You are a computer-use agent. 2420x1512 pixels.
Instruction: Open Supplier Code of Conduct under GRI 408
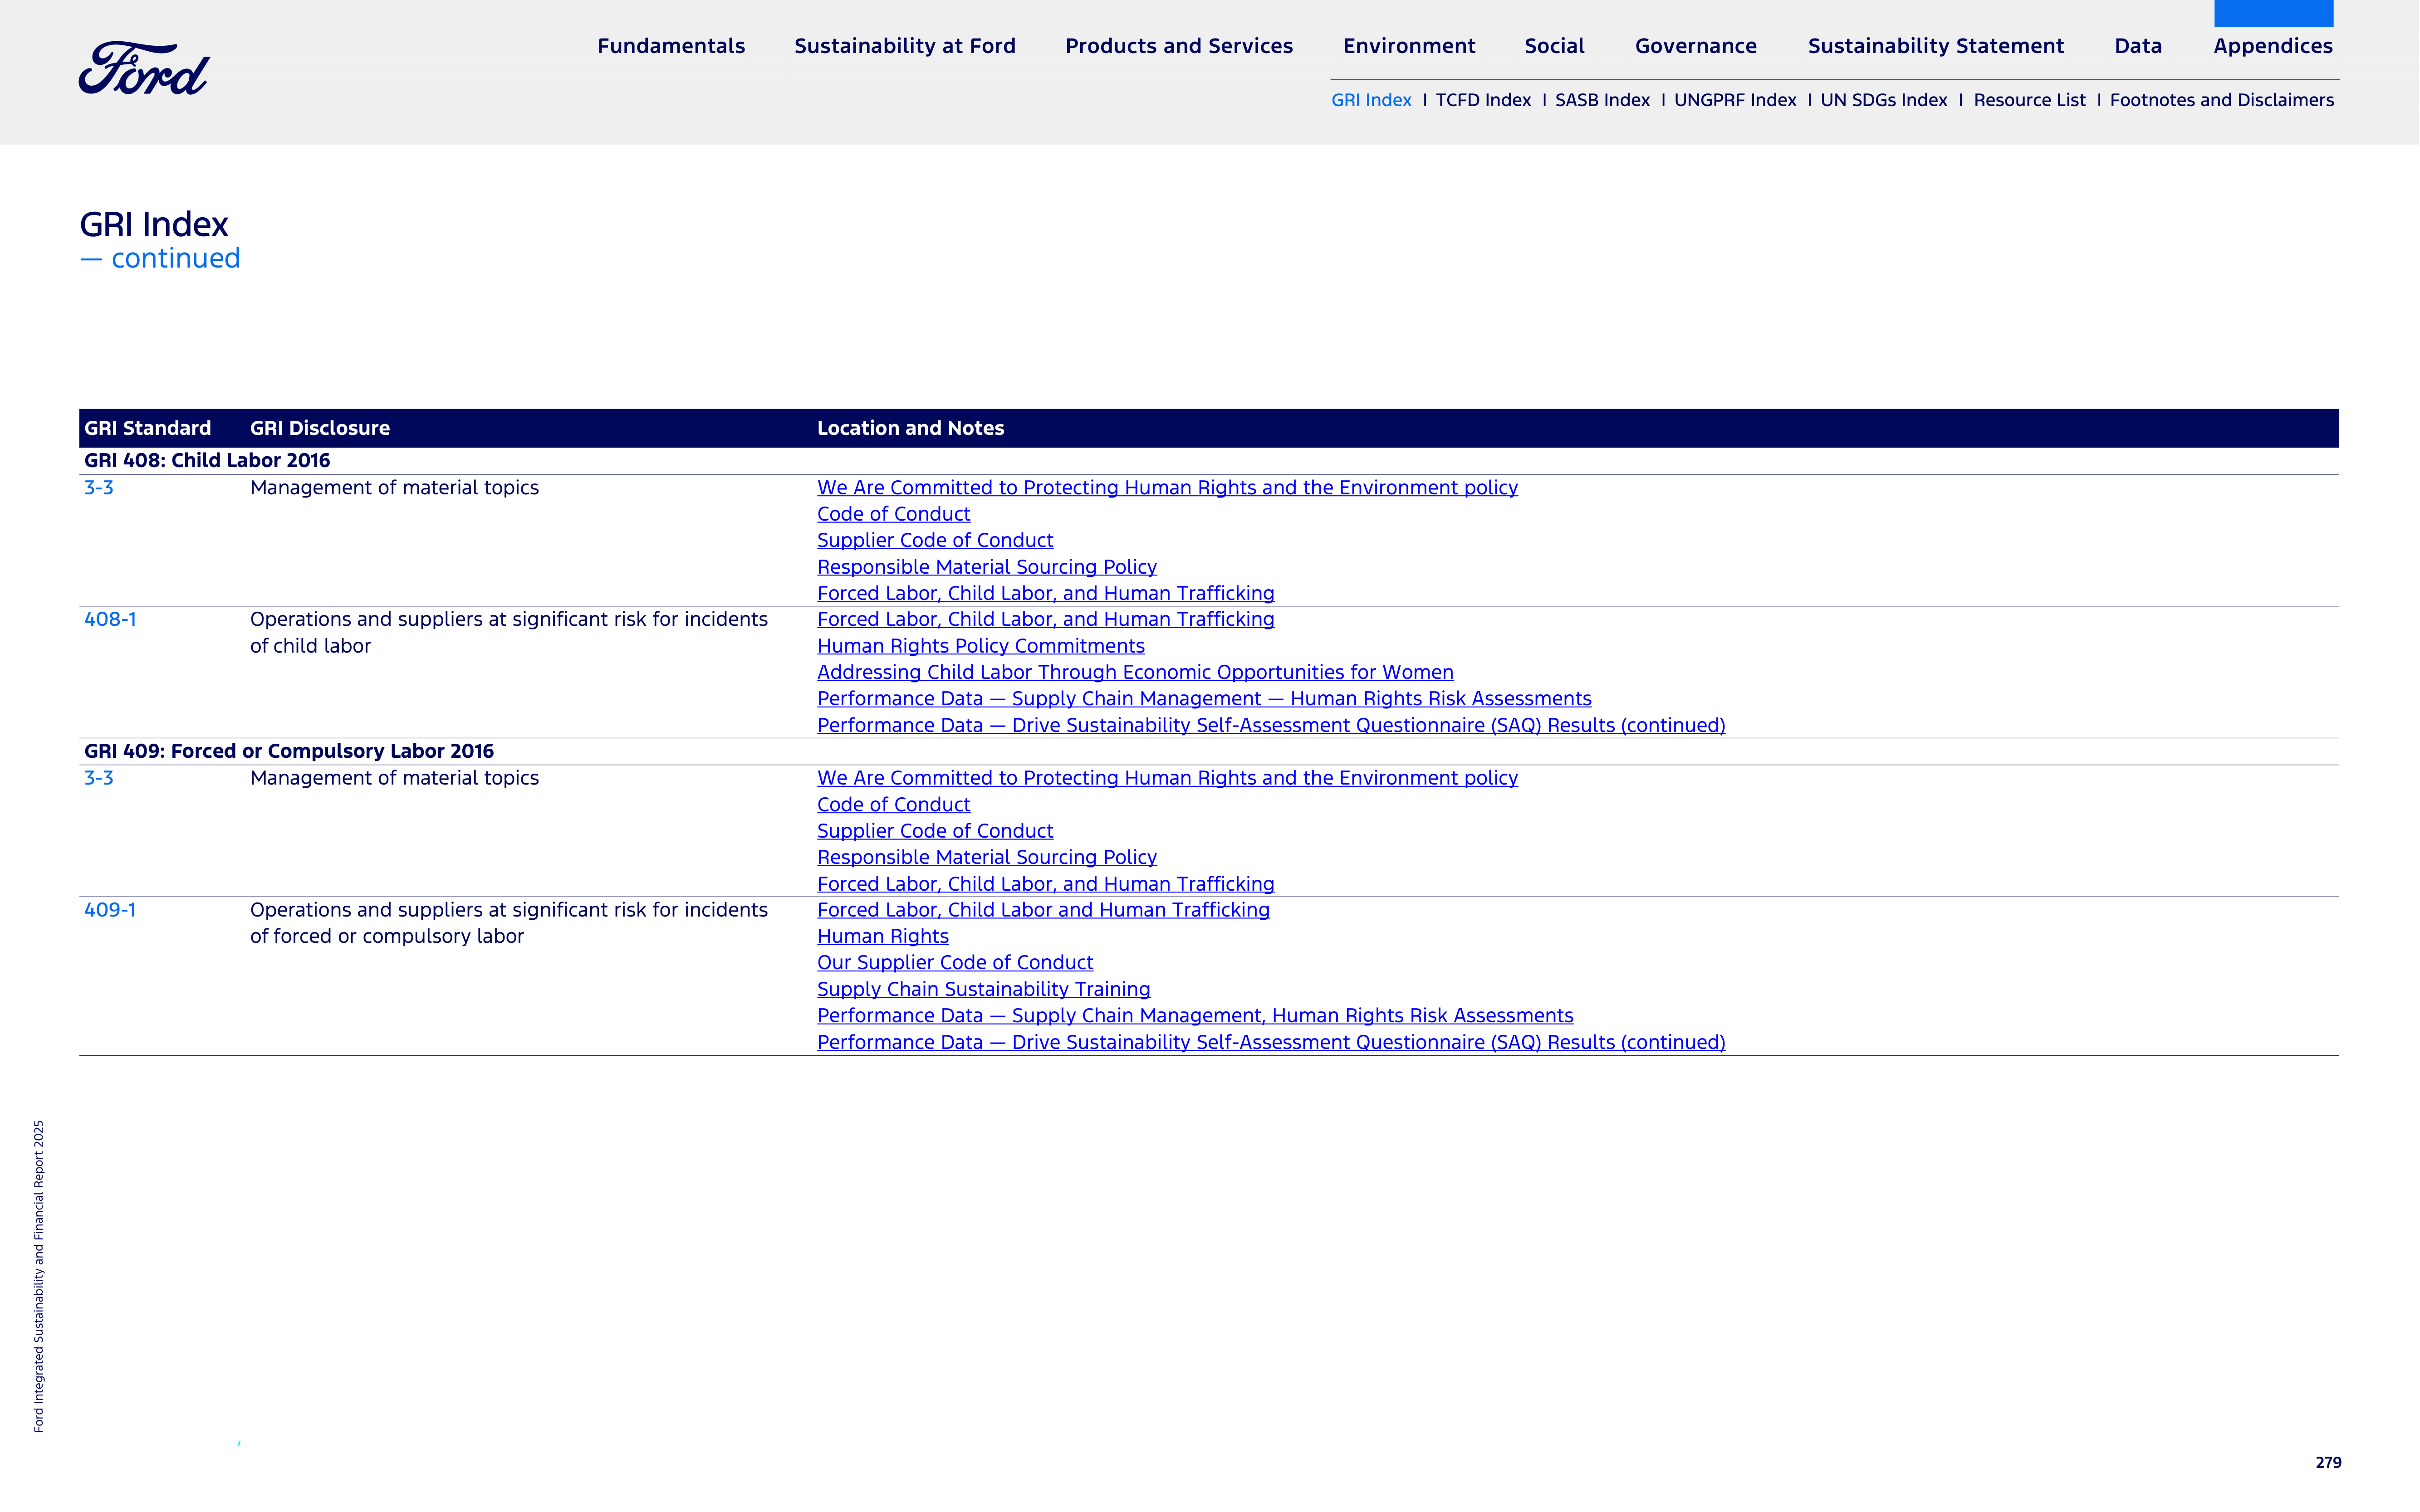[936, 540]
